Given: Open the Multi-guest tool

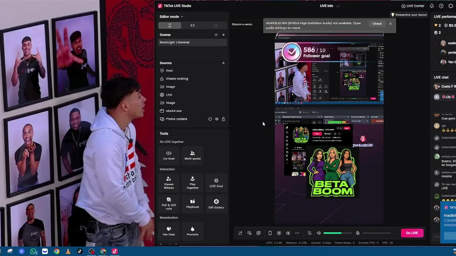Looking at the screenshot, I should tap(192, 155).
